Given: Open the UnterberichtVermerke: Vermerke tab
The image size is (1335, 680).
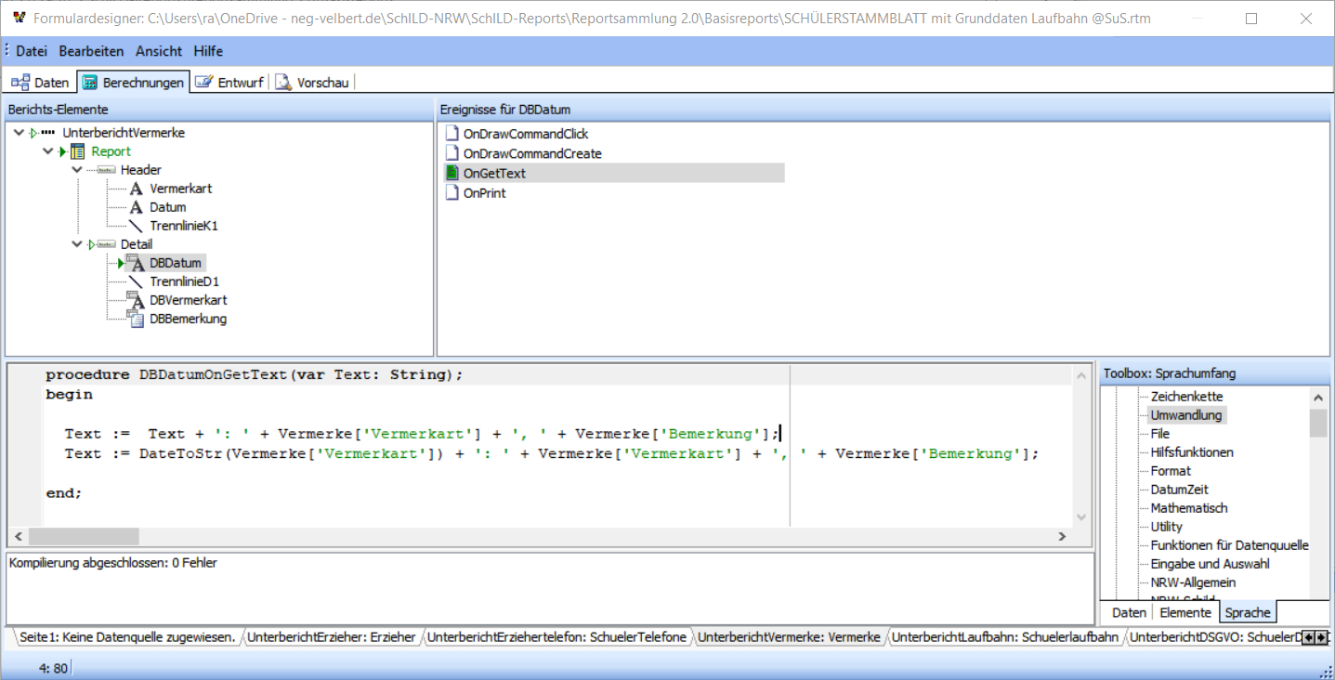Looking at the screenshot, I should (x=789, y=637).
